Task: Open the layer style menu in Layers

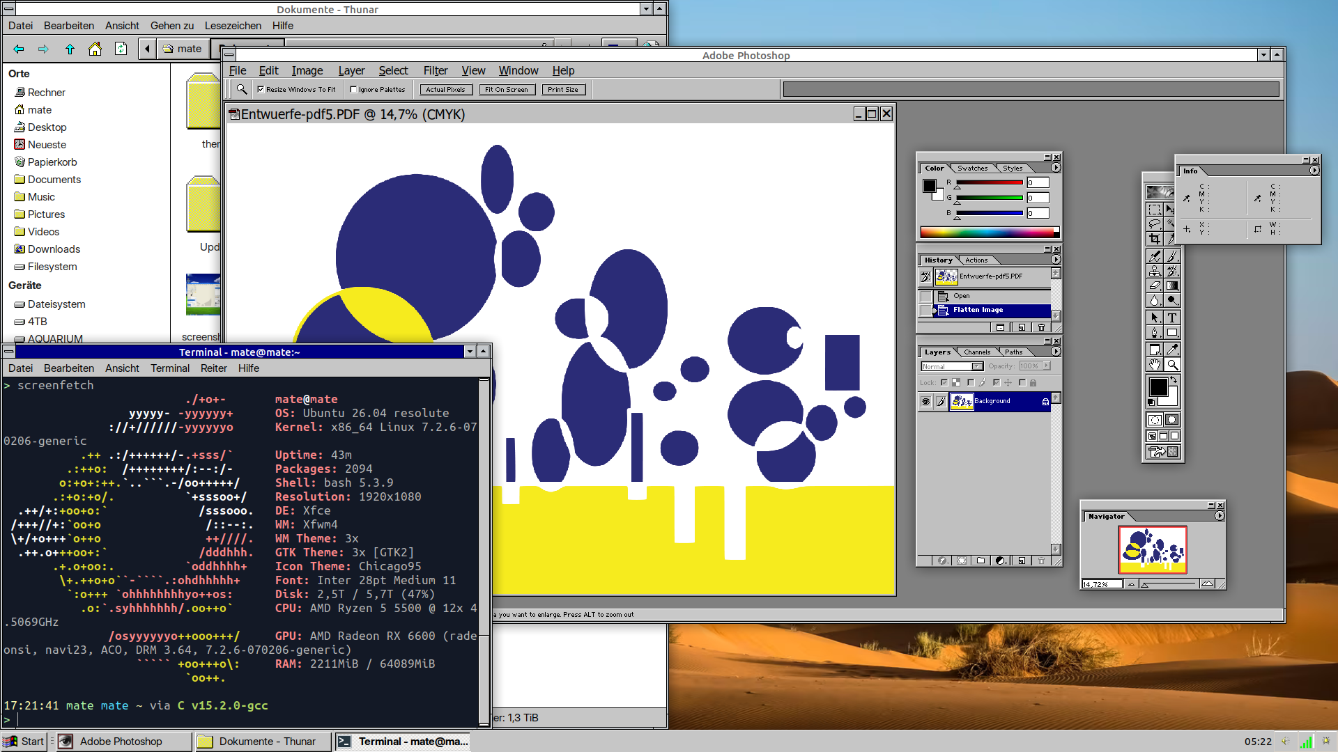Action: click(x=942, y=561)
